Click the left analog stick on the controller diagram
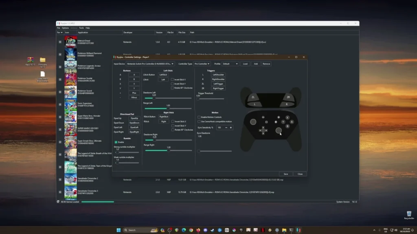The width and height of the screenshot is (417, 234). 253,122
